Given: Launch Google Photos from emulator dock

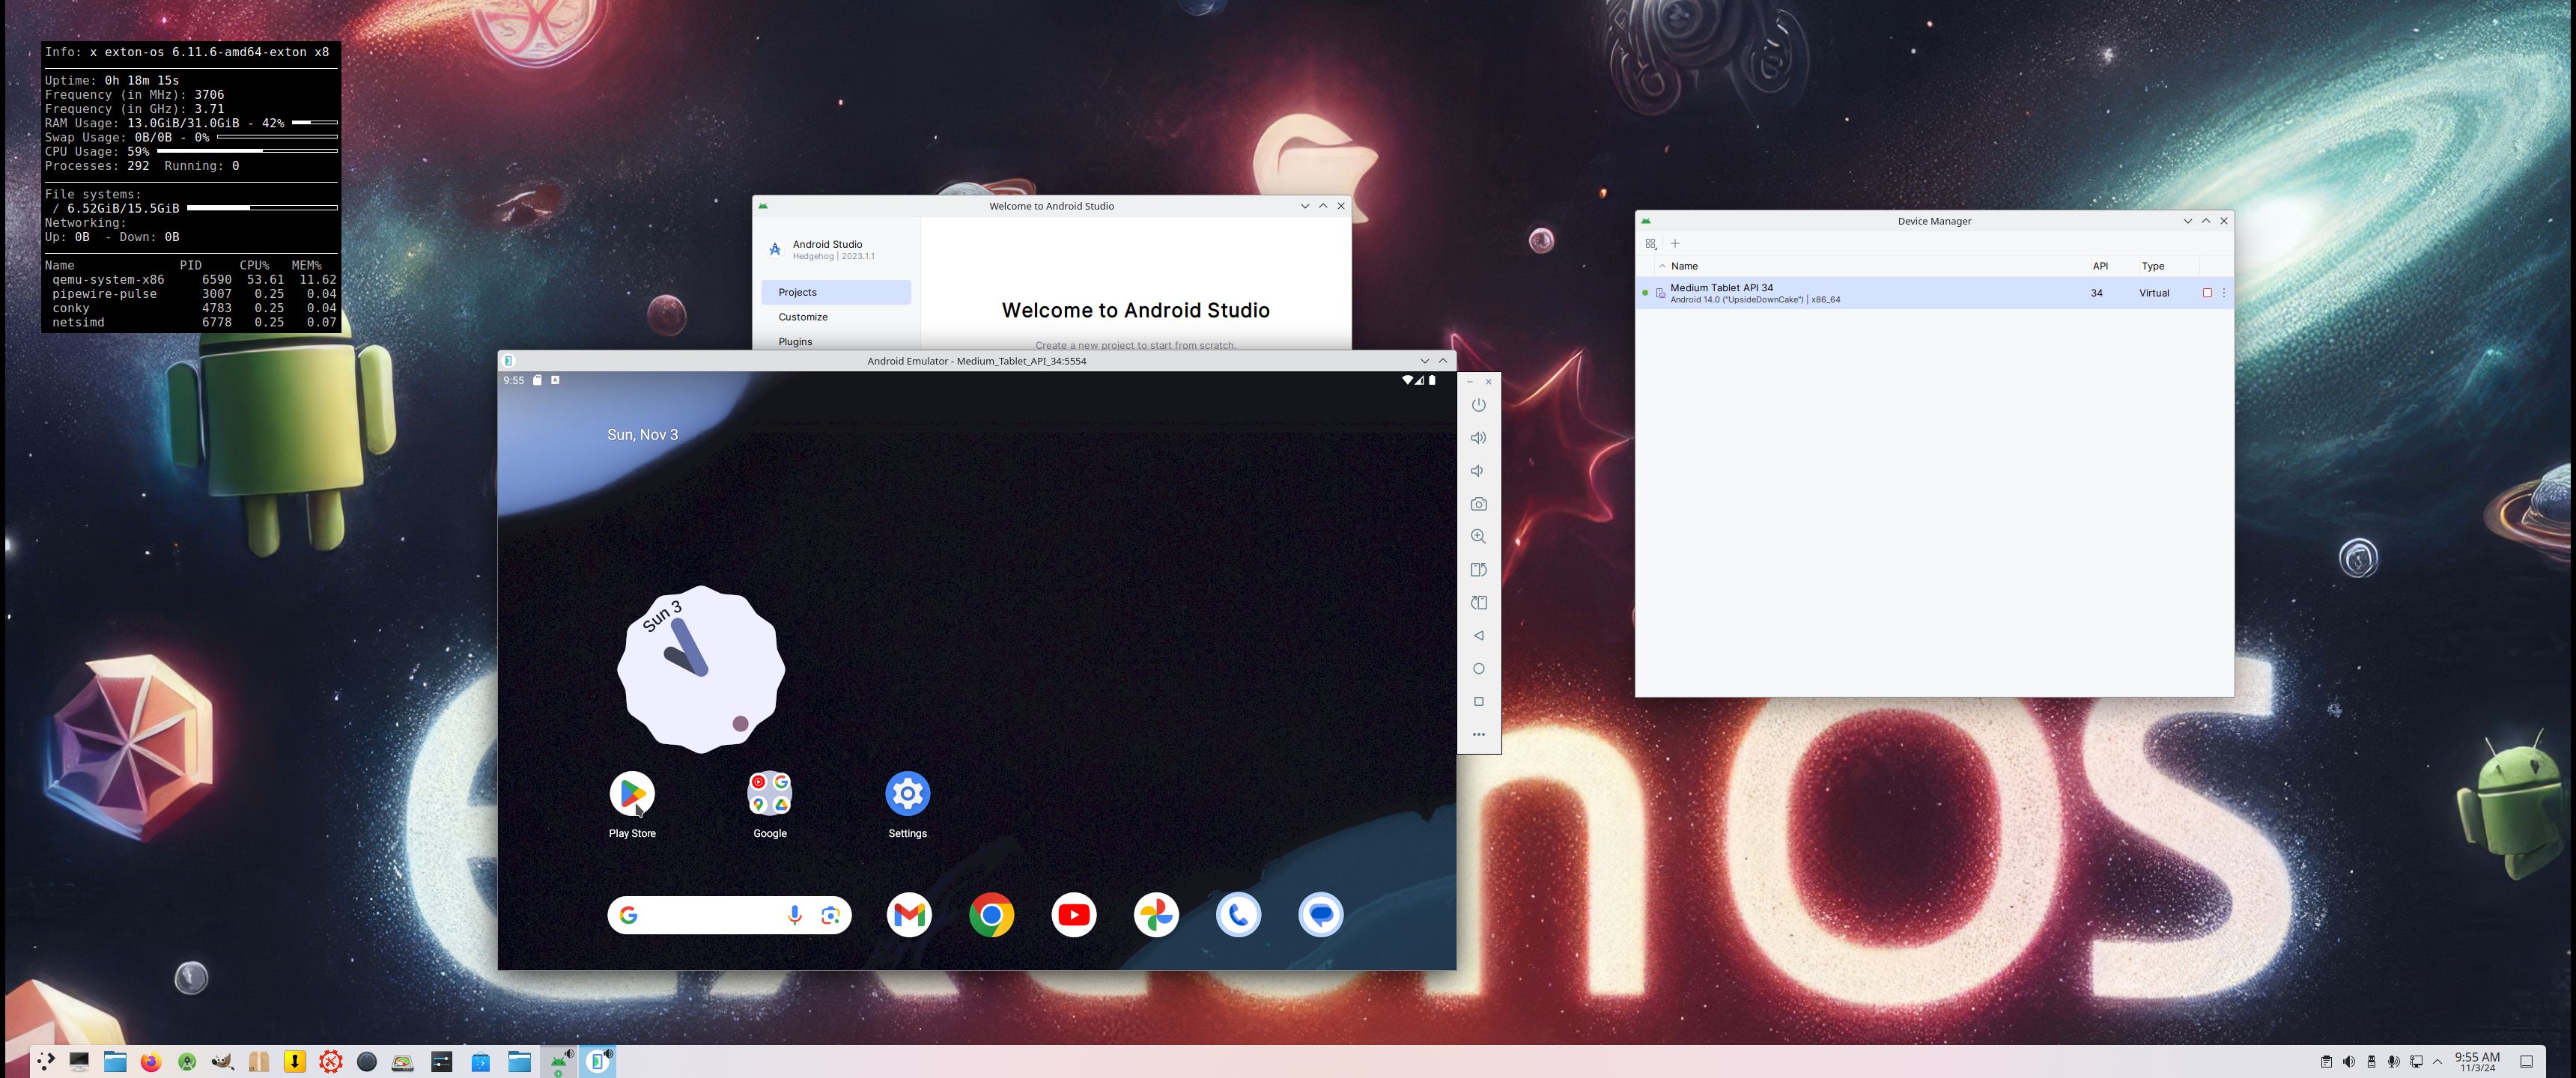Looking at the screenshot, I should pyautogui.click(x=1156, y=915).
